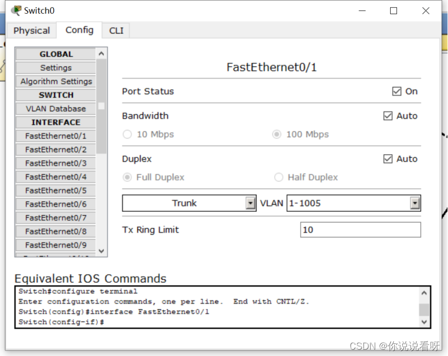The image size is (448, 356).
Task: Click the GLOBAL section header button
Action: click(56, 54)
